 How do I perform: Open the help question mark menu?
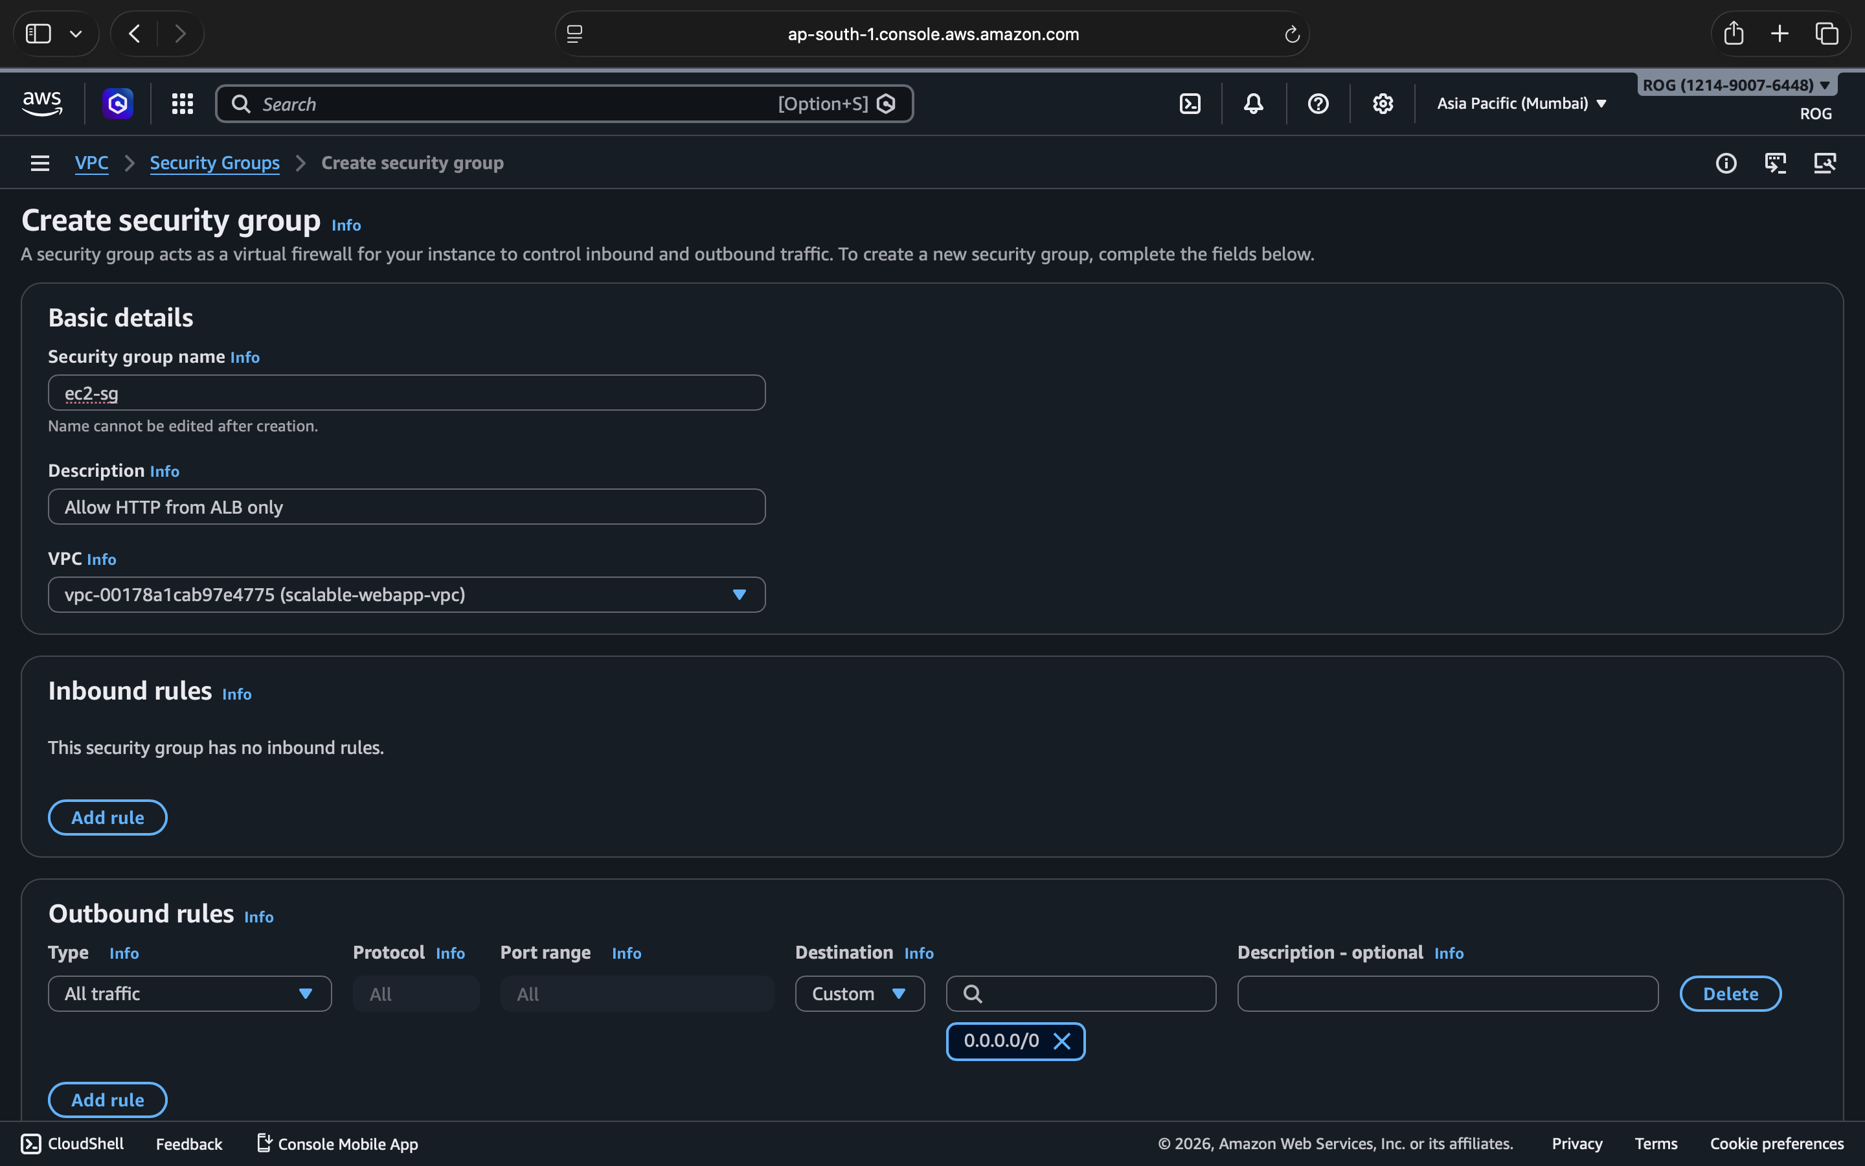(1318, 104)
